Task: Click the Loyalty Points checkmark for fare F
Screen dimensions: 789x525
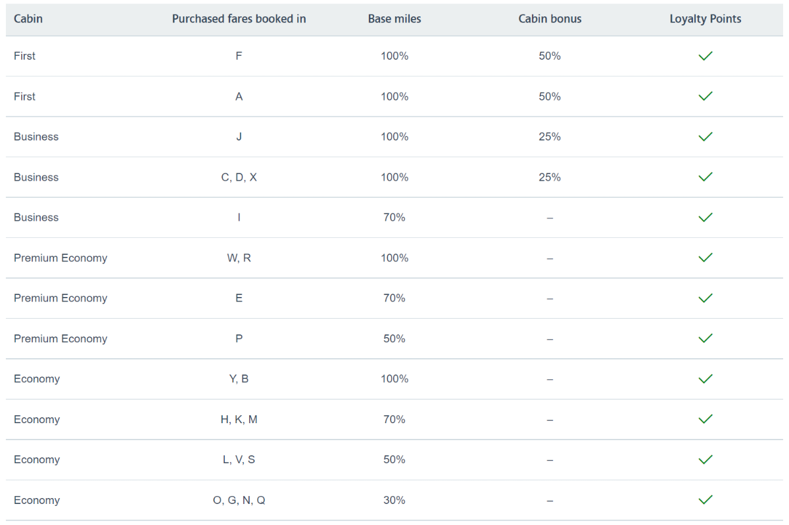Action: [x=705, y=57]
